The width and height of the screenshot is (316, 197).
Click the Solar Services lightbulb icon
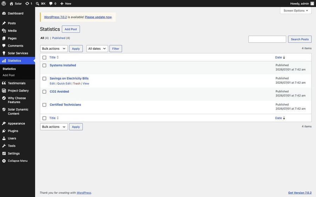tap(4, 53)
